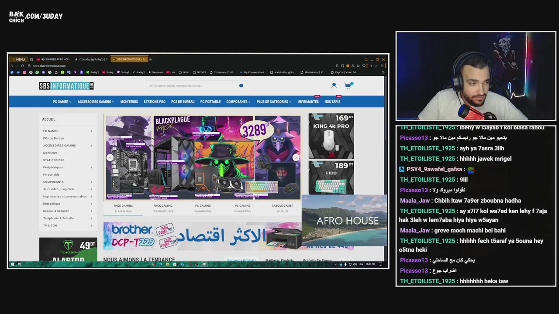Image resolution: width=559 pixels, height=314 pixels.
Task: Click the AFRO HOUSE video popup
Action: pyautogui.click(x=344, y=220)
